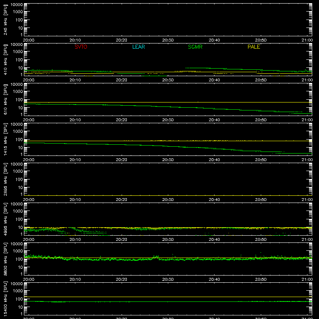319x319 pixels.
Task: Click the cyan LEAR station label
Action: (x=138, y=47)
